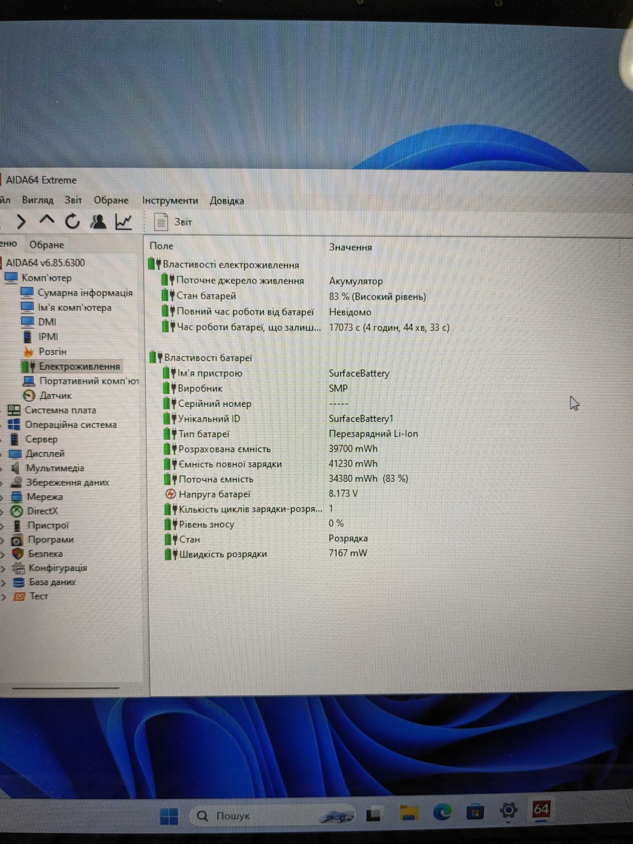The width and height of the screenshot is (633, 844).
Task: Click the Напруга батареї voltage icon
Action: click(170, 494)
